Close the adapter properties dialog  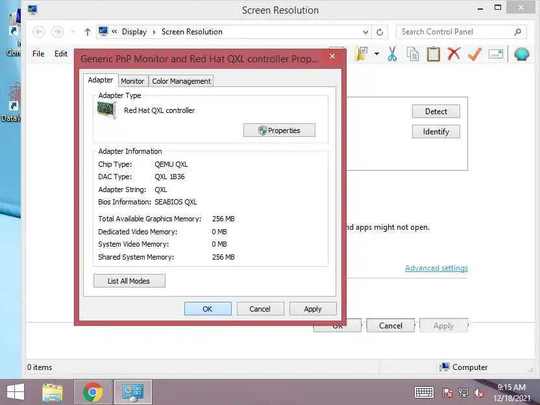(x=332, y=56)
